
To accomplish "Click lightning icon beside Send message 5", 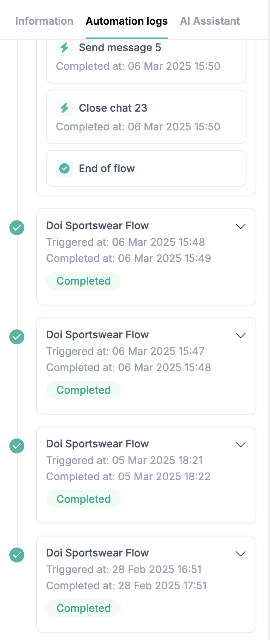I will coord(64,48).
